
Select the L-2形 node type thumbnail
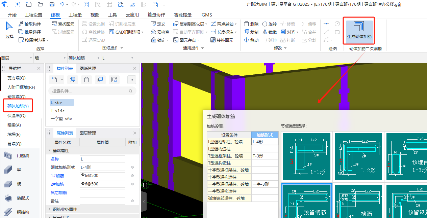click(x=358, y=157)
